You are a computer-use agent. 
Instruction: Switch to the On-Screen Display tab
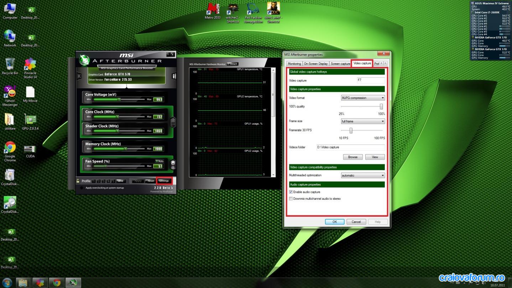pyautogui.click(x=316, y=64)
